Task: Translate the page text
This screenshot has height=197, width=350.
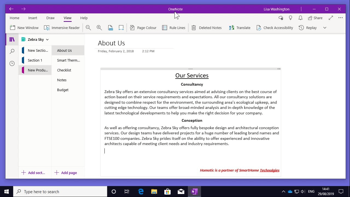Action: coord(240,27)
